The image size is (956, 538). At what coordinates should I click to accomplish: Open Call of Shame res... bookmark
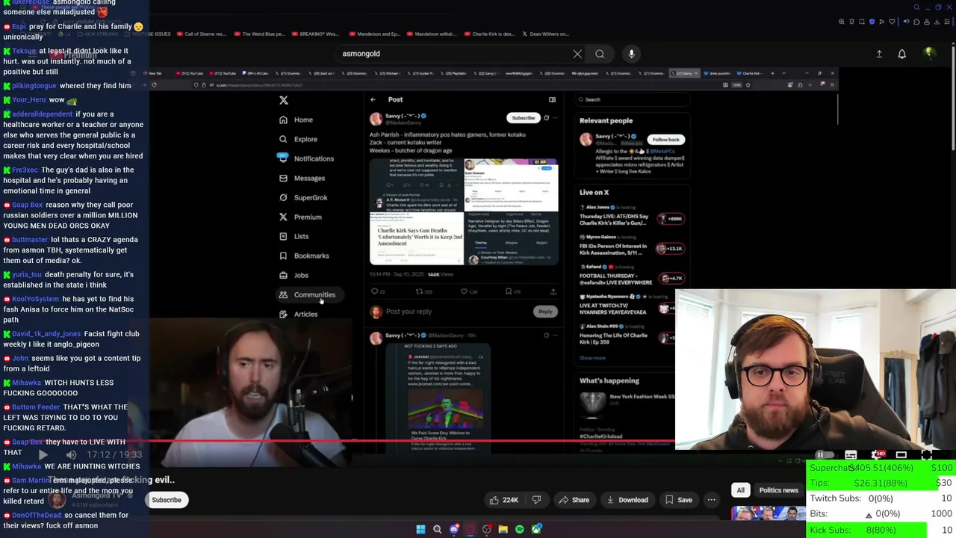pyautogui.click(x=200, y=34)
